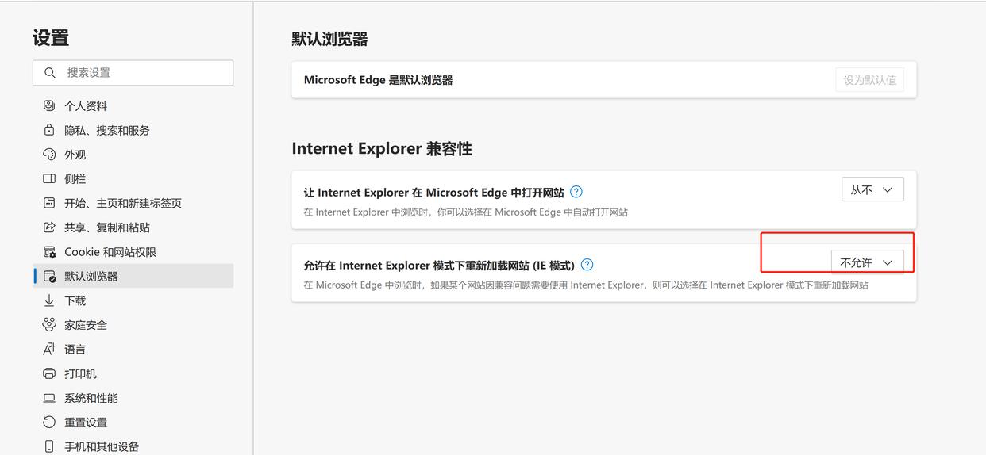Select 共享、复制和粘贴 settings
The height and width of the screenshot is (455, 986).
click(133, 227)
